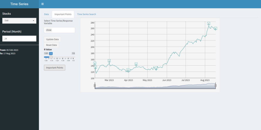Click the X marker in mid-April
Viewport: 261px width, 130px height.
(x=136, y=64)
